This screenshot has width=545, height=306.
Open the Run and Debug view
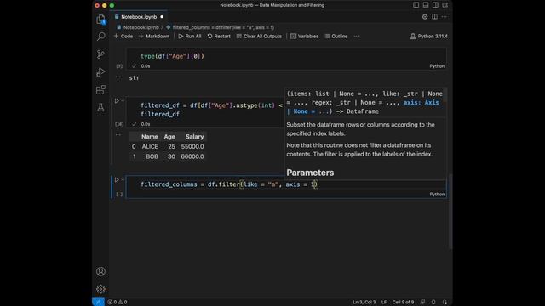(x=100, y=71)
